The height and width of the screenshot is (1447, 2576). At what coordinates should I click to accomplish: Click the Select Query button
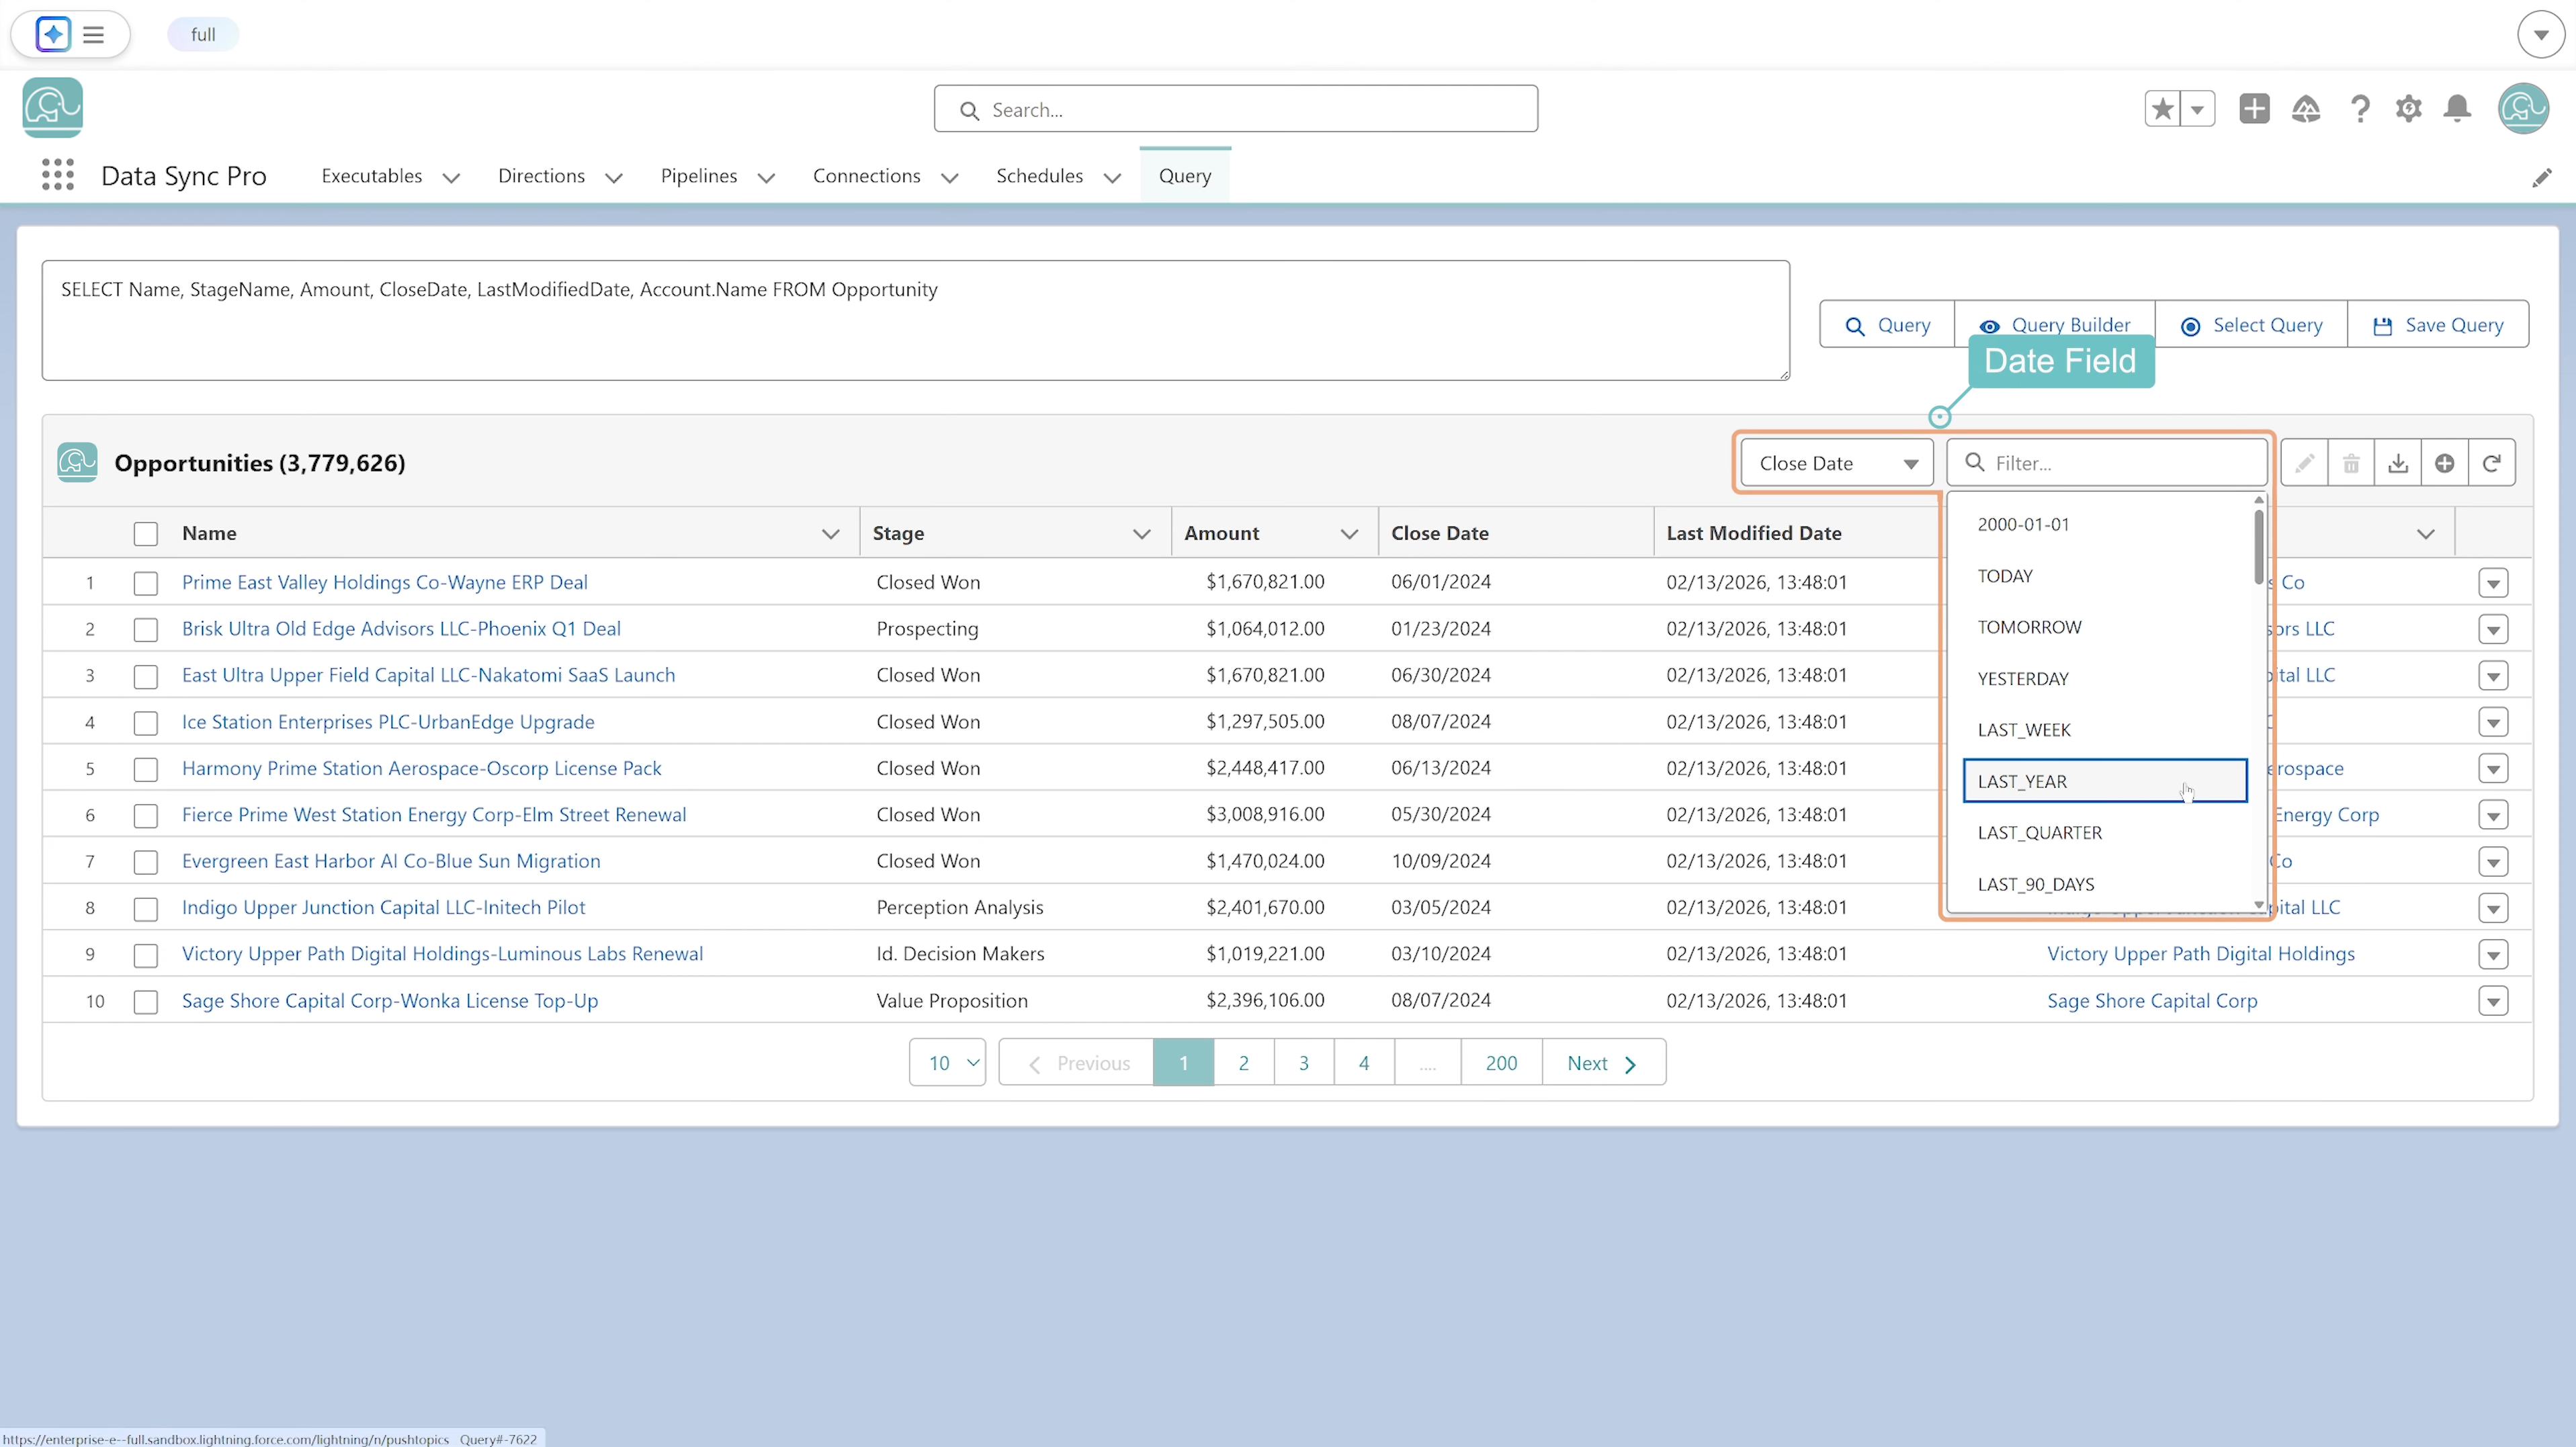pos(2251,325)
